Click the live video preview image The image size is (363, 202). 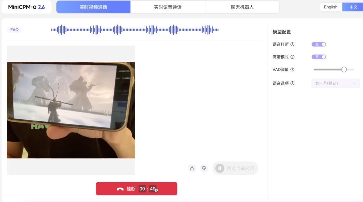71,110
